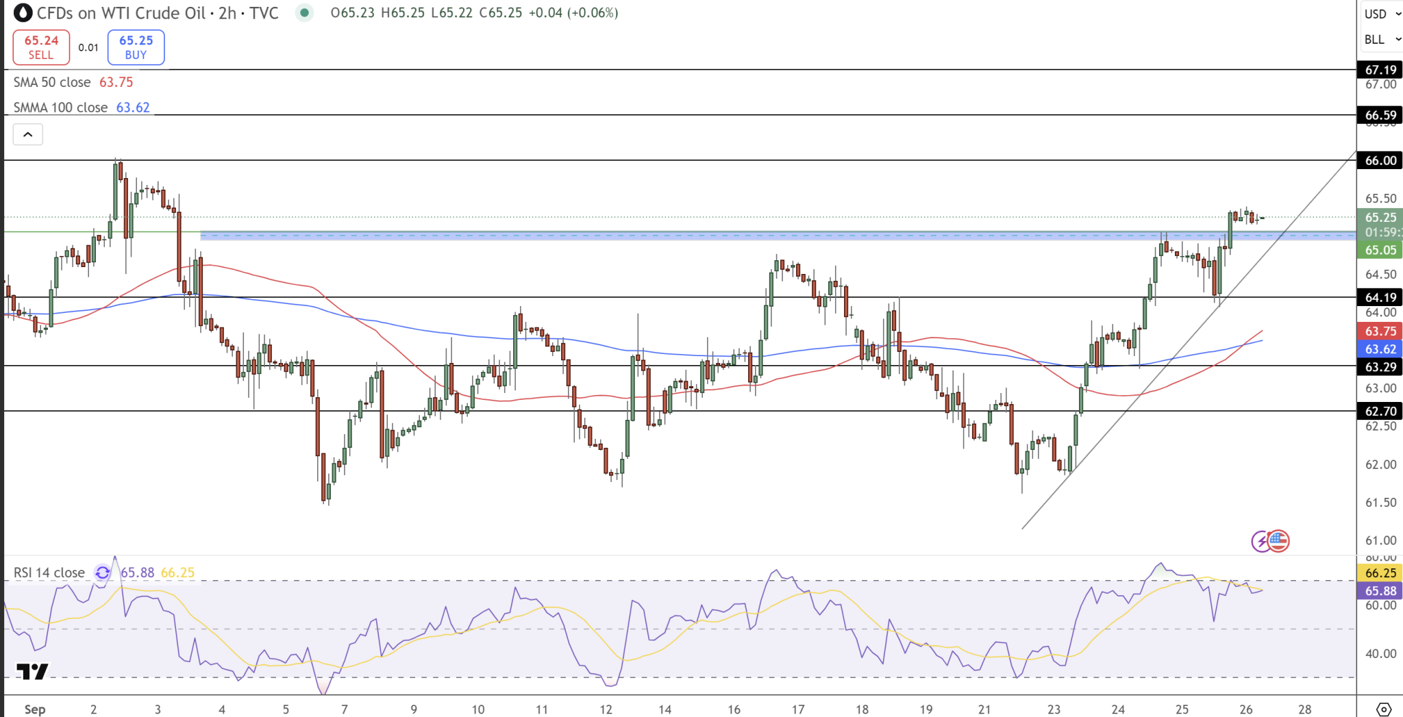The width and height of the screenshot is (1403, 717).
Task: Click the TradingView watermark logo
Action: point(32,672)
